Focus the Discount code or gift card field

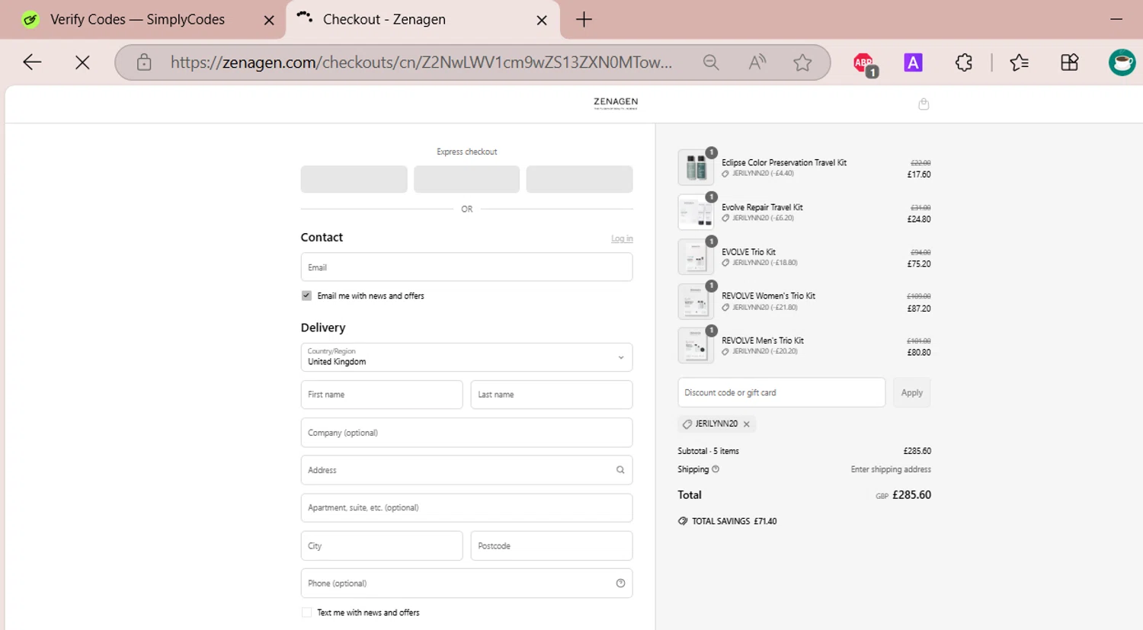(x=782, y=393)
